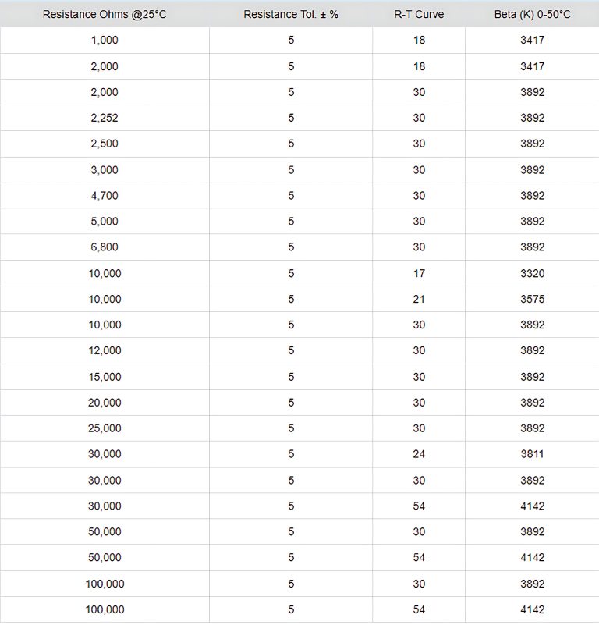The width and height of the screenshot is (599, 625).
Task: Click the R-T Curve value 24
Action: coord(419,454)
